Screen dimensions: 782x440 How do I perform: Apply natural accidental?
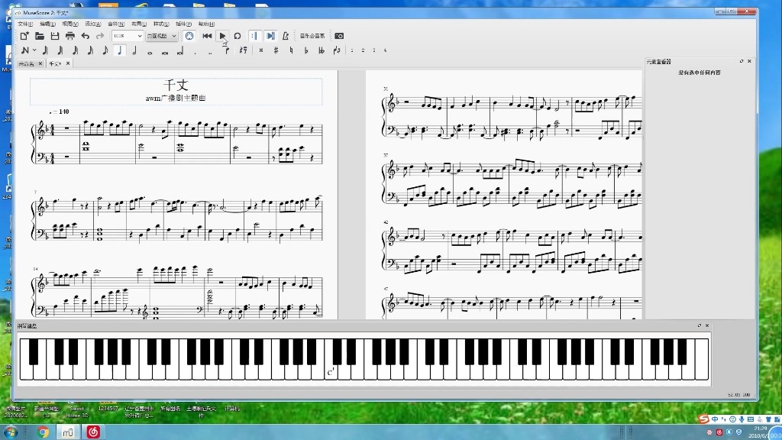(x=291, y=50)
